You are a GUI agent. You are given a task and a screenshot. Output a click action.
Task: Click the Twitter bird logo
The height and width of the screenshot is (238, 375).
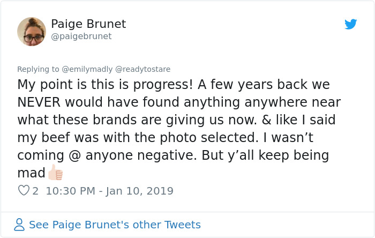351,24
